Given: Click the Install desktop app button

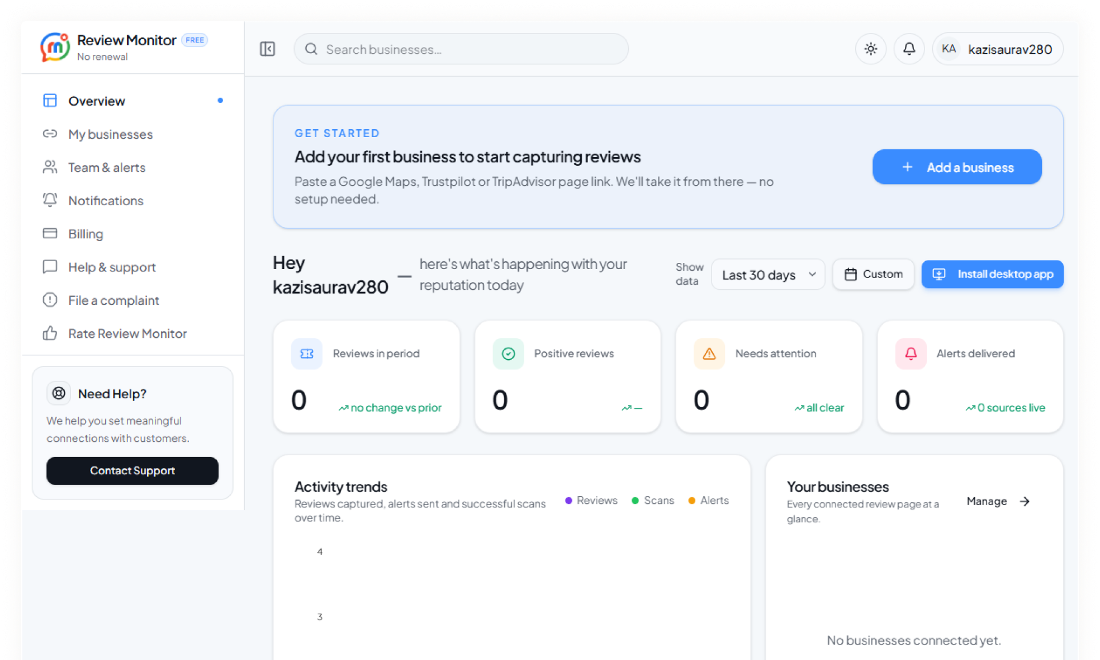Looking at the screenshot, I should coord(992,274).
